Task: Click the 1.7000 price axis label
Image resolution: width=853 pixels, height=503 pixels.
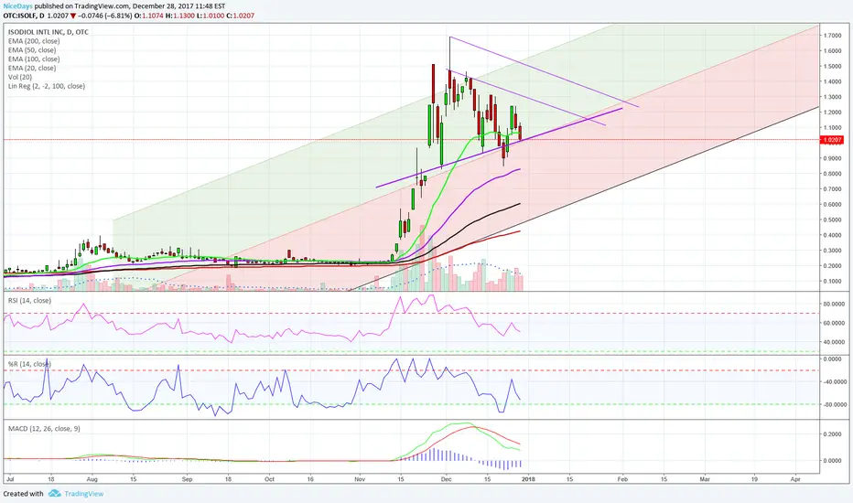Action: click(833, 36)
